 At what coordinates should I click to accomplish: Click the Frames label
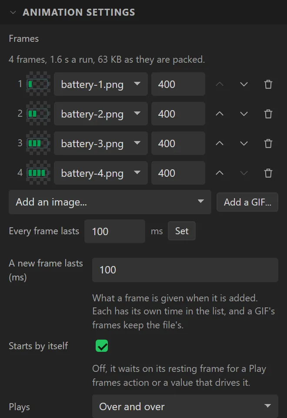(23, 39)
